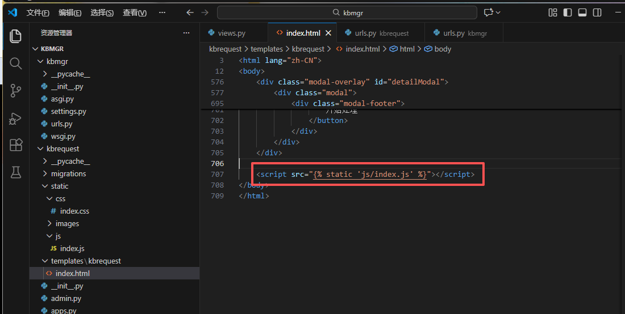Click the closing </button> tag line

[x=328, y=120]
